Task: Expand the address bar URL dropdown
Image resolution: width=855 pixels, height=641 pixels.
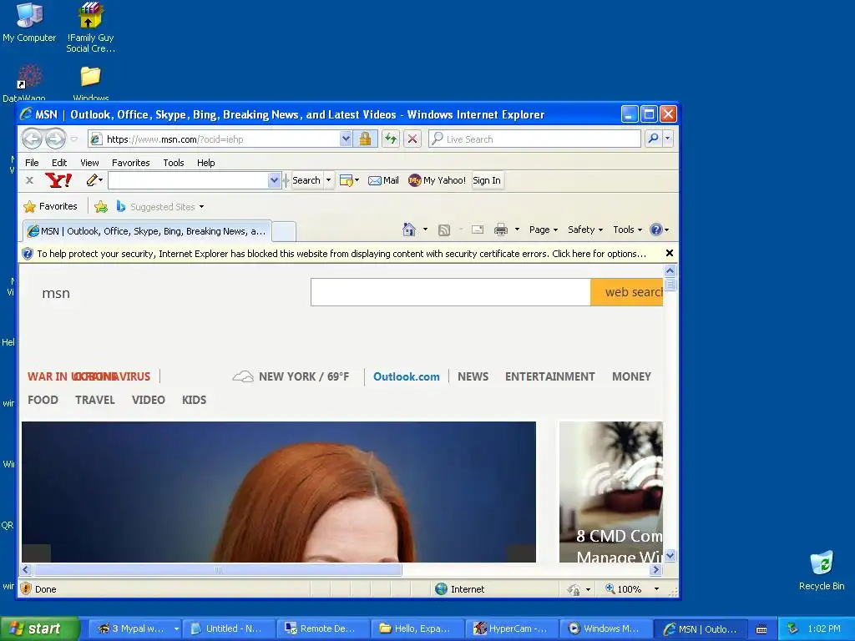Action: 346,139
